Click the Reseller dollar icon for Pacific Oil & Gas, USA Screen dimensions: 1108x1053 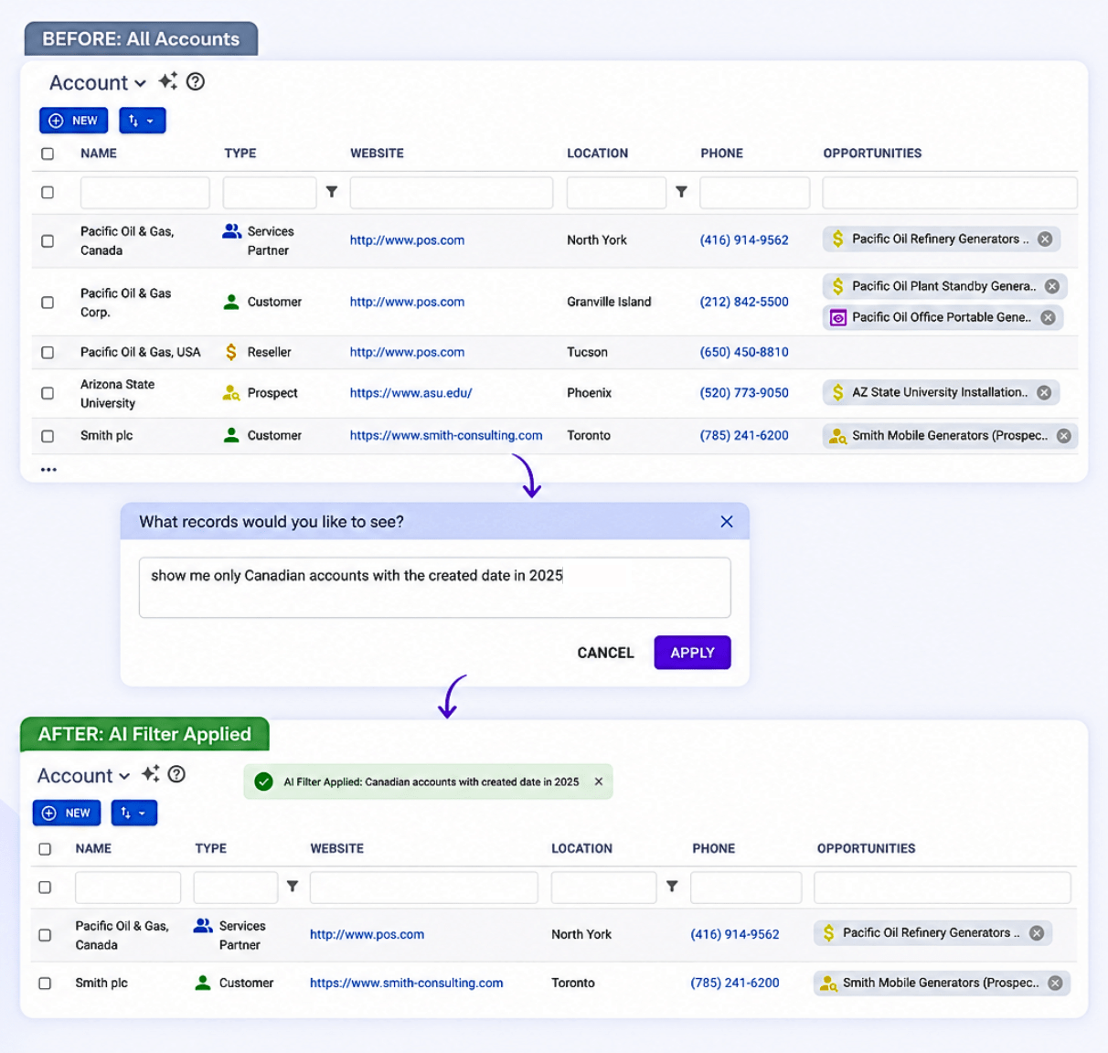[231, 352]
